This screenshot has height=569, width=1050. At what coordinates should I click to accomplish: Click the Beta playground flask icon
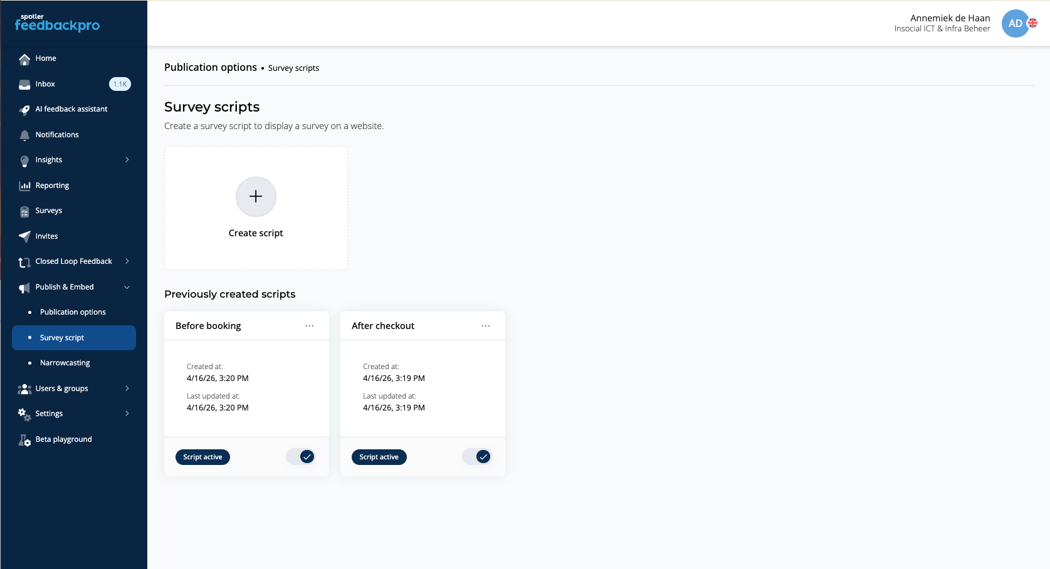(x=24, y=440)
